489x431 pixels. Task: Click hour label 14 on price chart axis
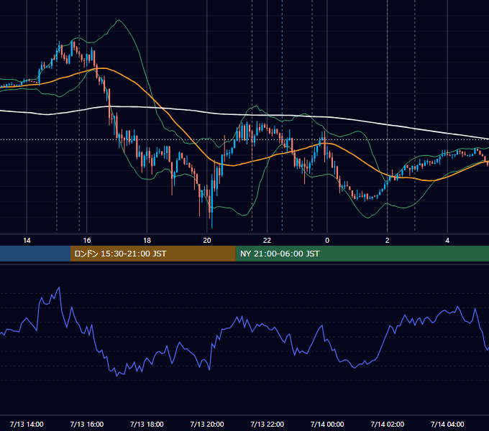pyautogui.click(x=27, y=241)
